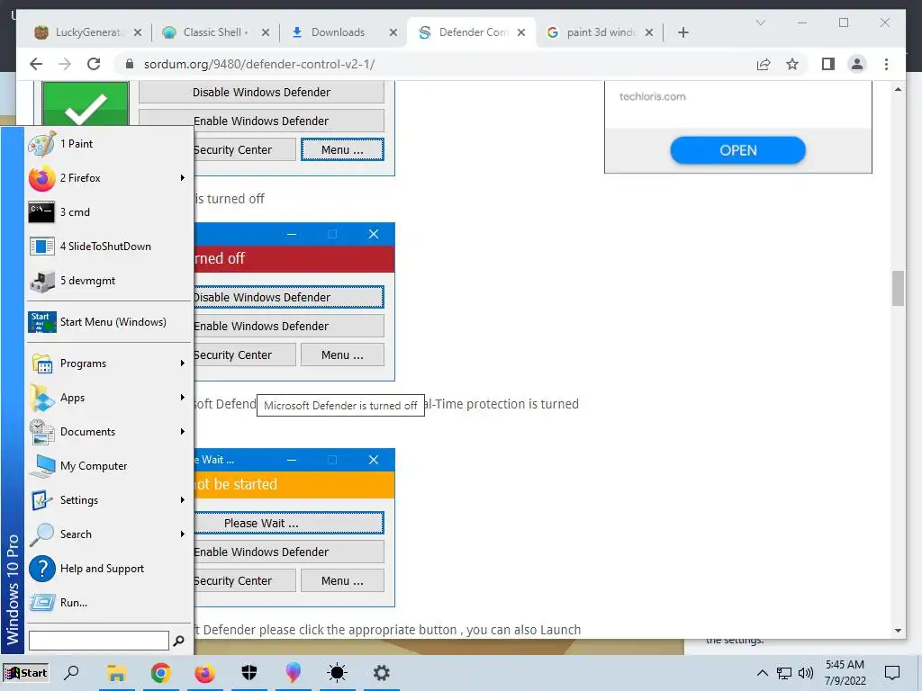
Task: Click the Start button on taskbar
Action: coord(26,673)
